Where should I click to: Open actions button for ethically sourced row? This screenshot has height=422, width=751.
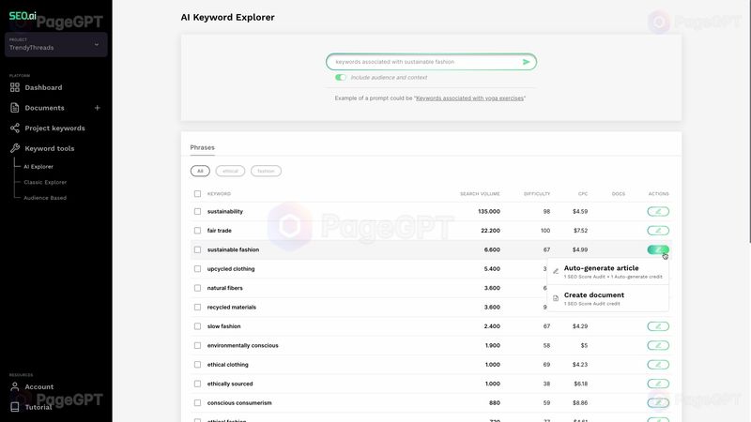pos(658,384)
